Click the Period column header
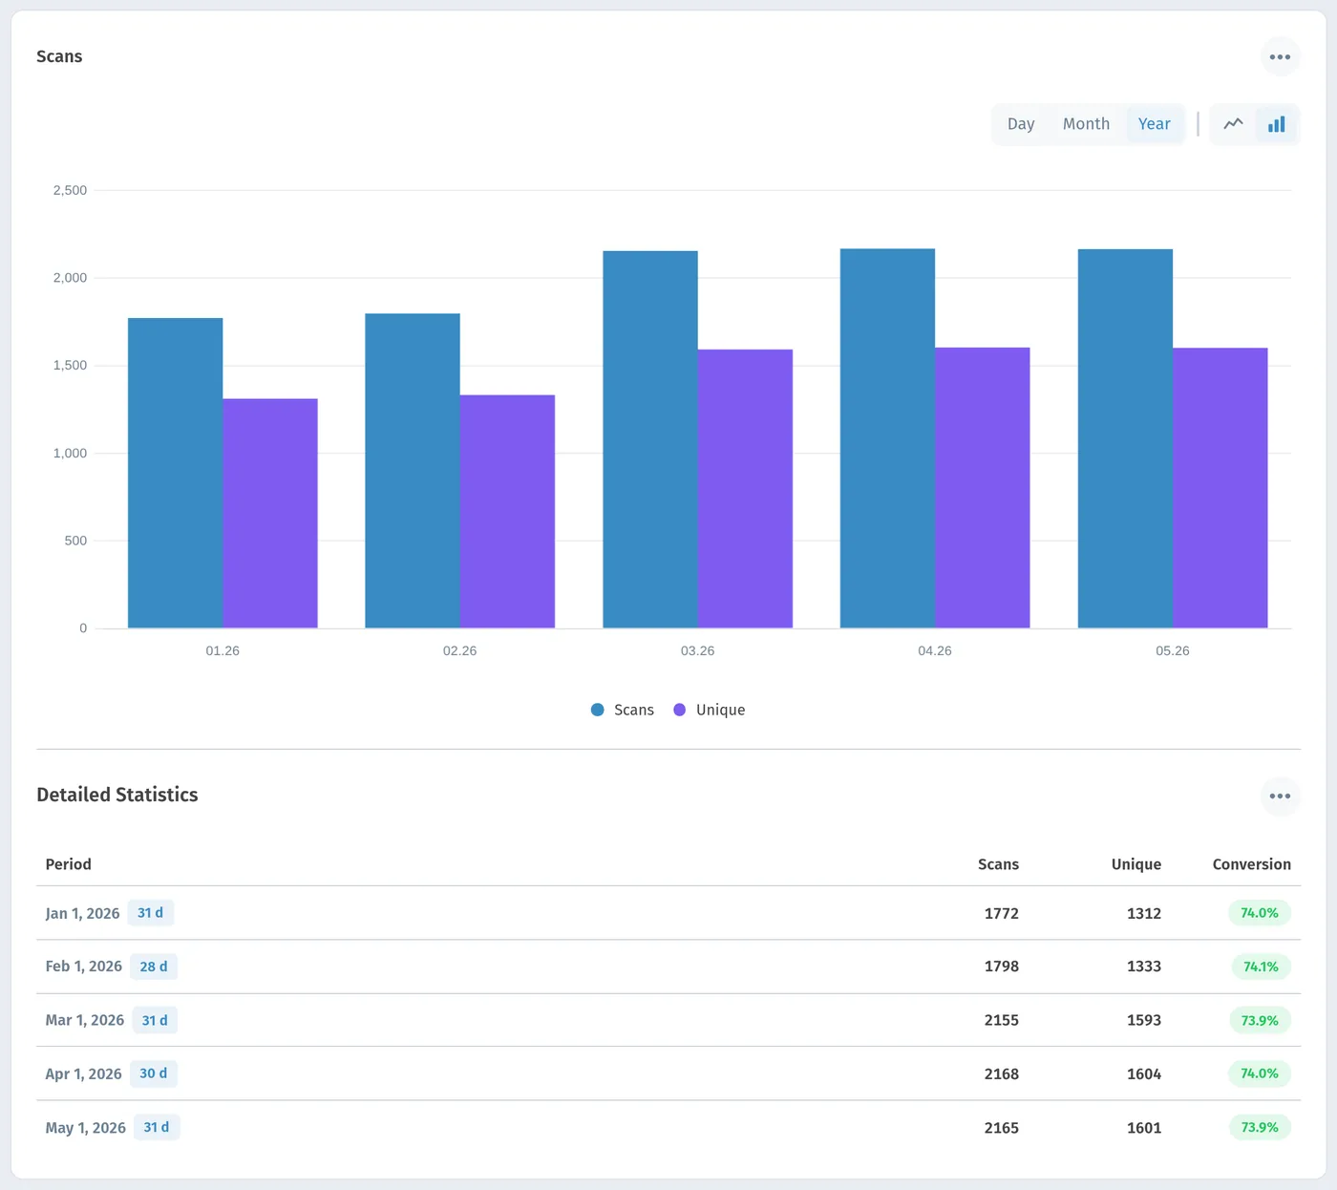 [69, 864]
